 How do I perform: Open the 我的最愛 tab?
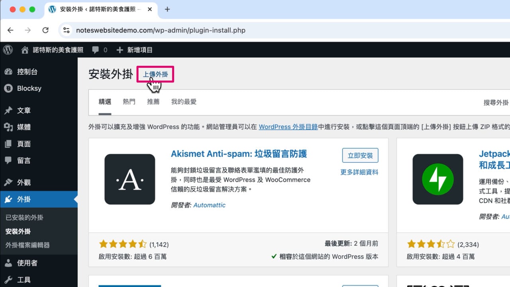tap(184, 102)
